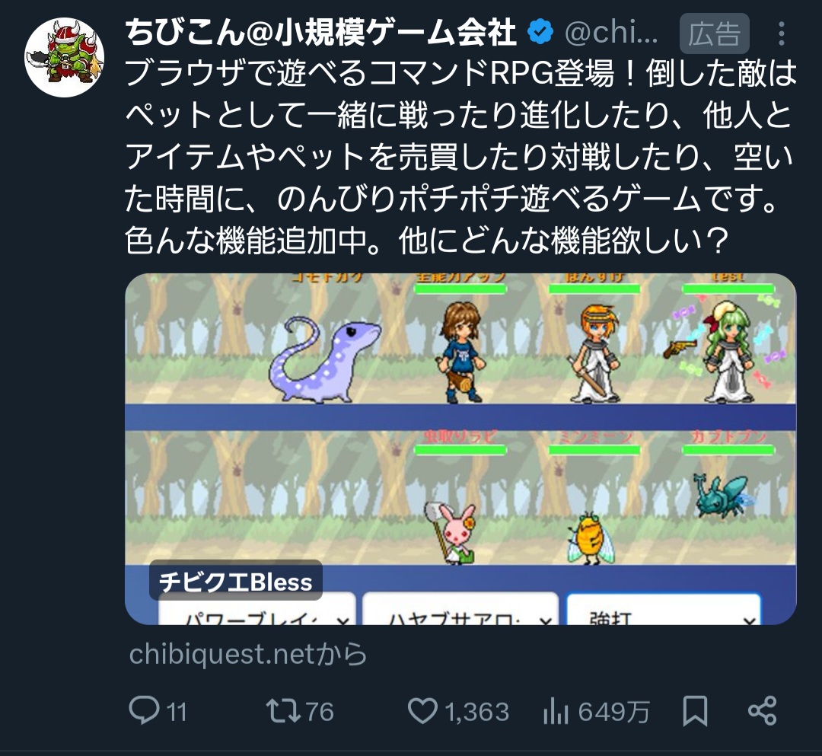View post analytics bar chart icon
Screen dimensions: 822x756
[x=556, y=710]
